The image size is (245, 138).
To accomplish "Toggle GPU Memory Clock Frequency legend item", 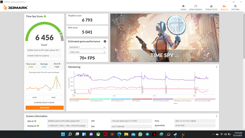I will 184,101.
